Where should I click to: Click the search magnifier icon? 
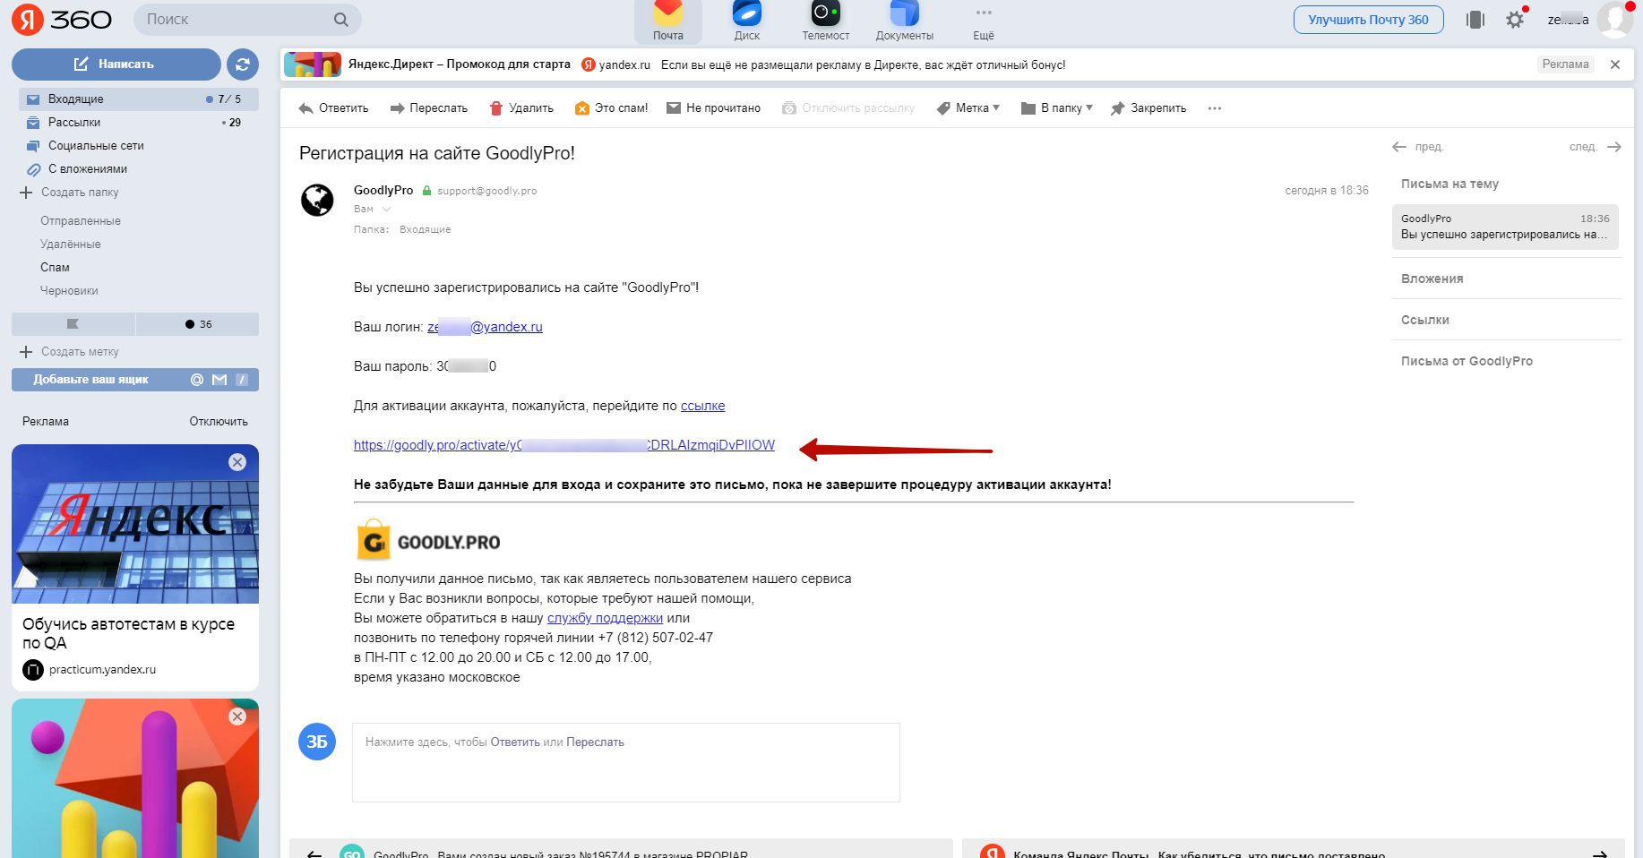coord(340,20)
